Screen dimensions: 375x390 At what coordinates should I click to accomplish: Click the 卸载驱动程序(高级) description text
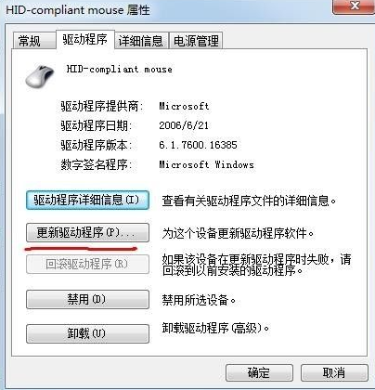coord(215,328)
